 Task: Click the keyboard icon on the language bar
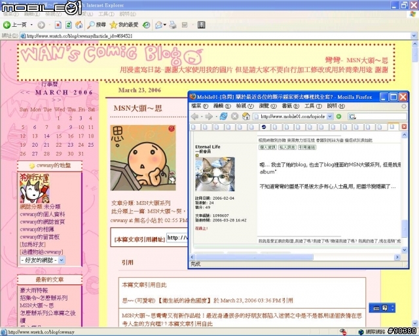(376, 308)
